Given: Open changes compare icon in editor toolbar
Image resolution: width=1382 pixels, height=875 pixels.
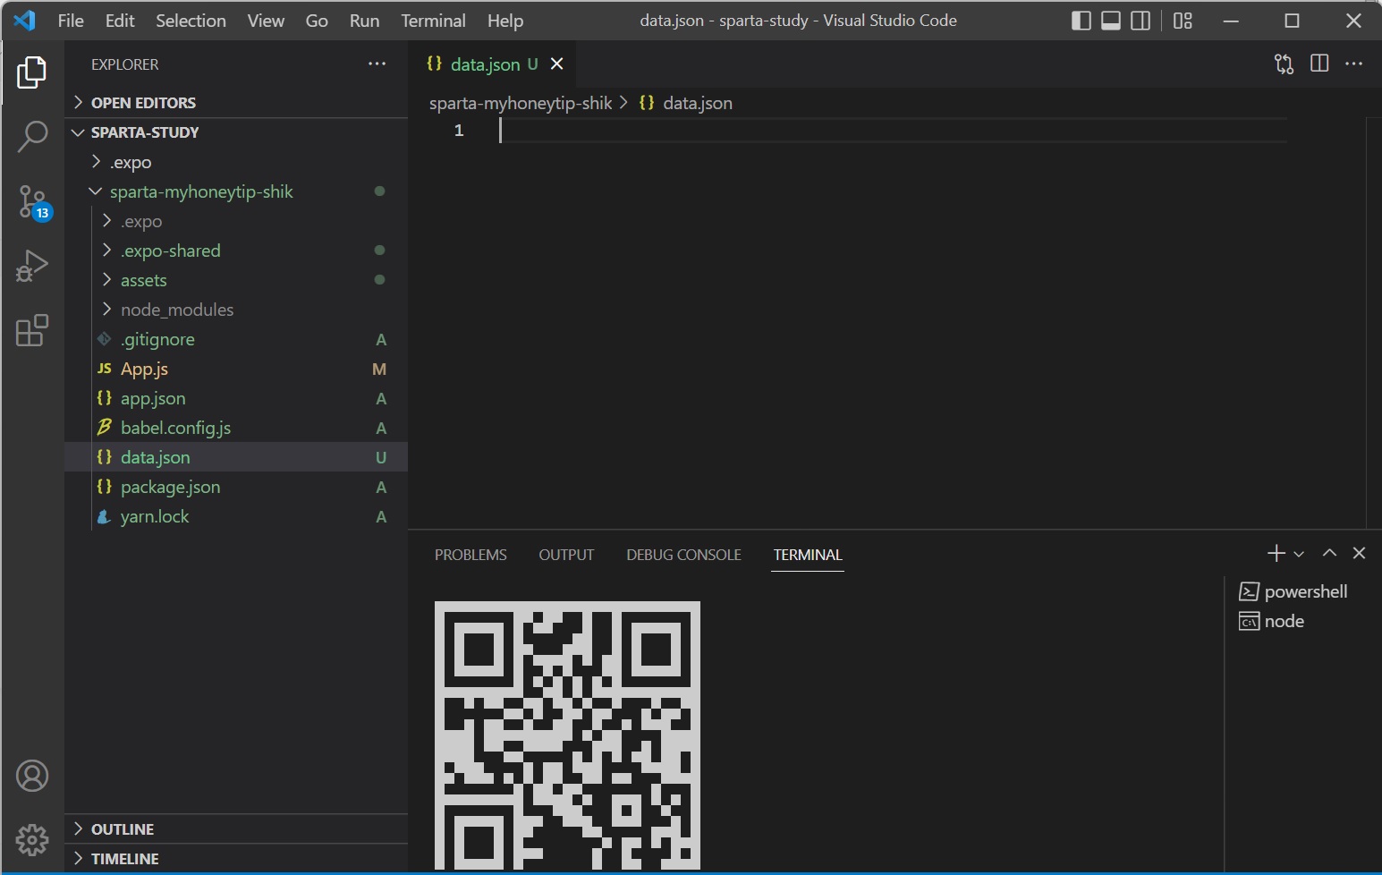Looking at the screenshot, I should click(1284, 64).
